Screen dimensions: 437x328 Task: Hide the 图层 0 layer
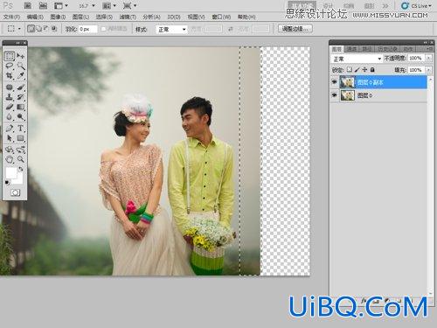coord(334,95)
